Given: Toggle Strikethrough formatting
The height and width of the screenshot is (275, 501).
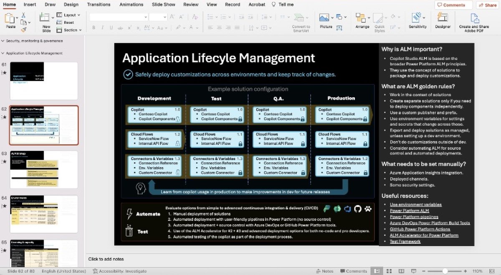Looking at the screenshot, I should point(121,28).
